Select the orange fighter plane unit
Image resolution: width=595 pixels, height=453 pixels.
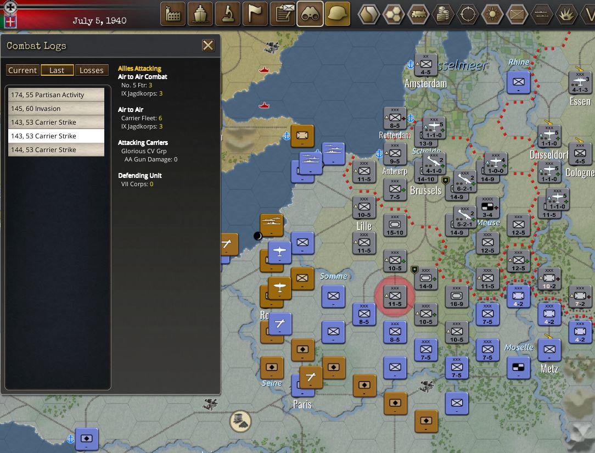[280, 288]
